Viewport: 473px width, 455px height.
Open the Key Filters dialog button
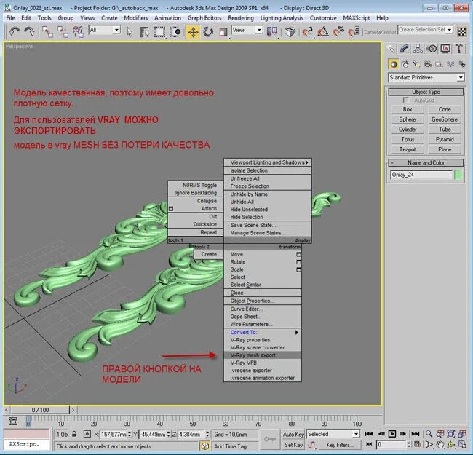[340, 445]
